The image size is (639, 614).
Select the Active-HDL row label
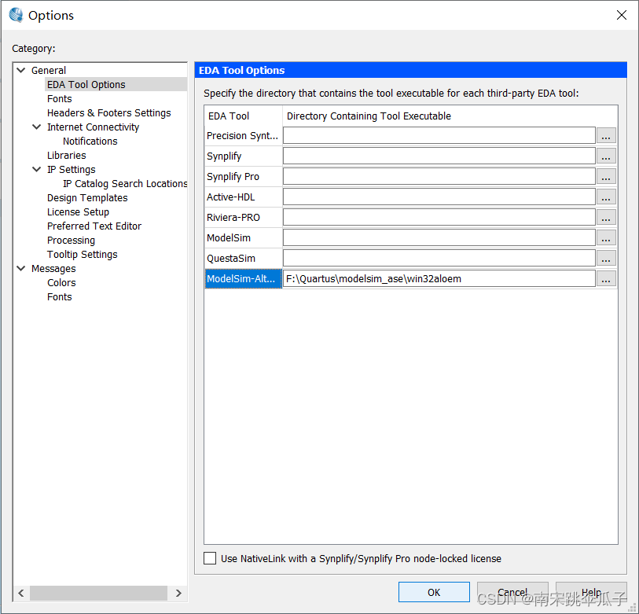tap(244, 197)
